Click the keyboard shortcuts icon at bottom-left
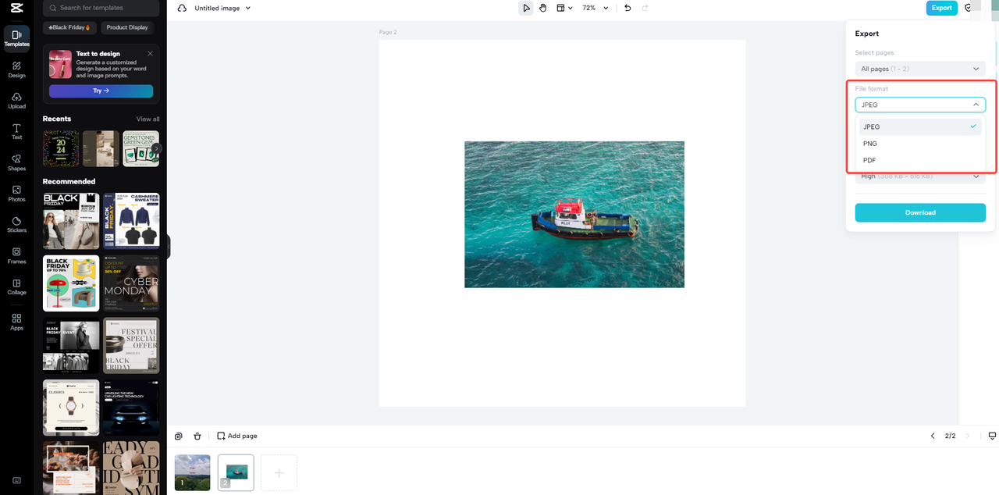The height and width of the screenshot is (495, 999). tap(16, 480)
